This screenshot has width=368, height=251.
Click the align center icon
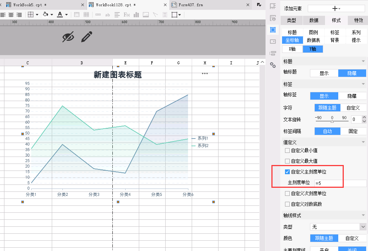pyautogui.click(x=11, y=15)
